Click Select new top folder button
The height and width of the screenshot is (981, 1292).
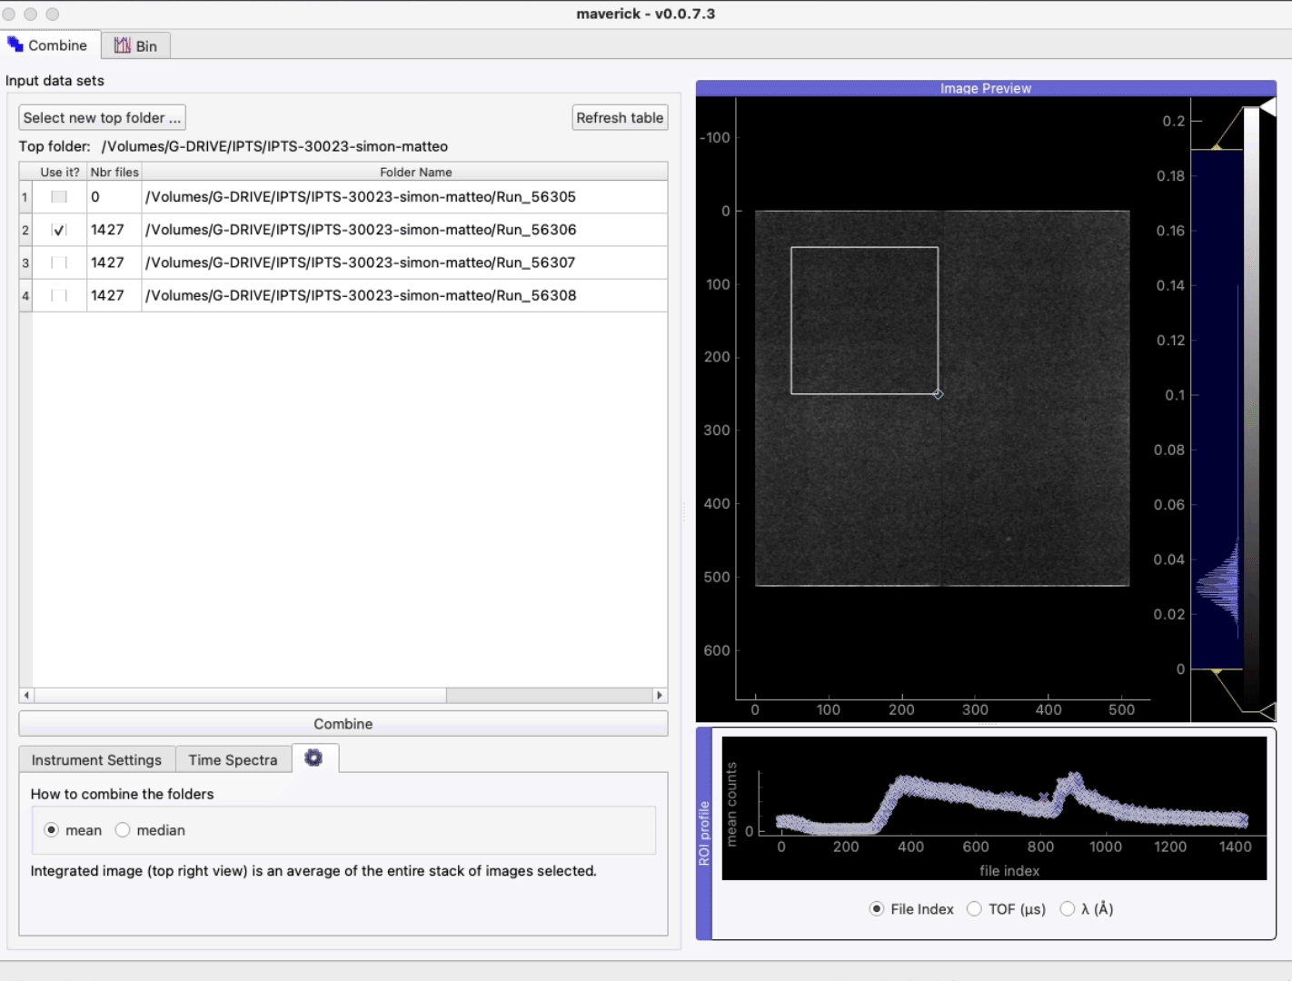coord(102,118)
